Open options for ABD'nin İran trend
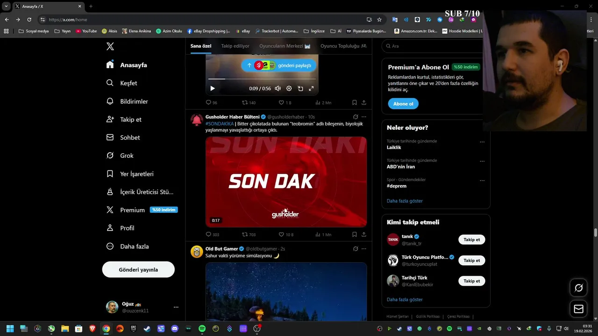Viewport: 598px width, 336px height. (x=482, y=161)
